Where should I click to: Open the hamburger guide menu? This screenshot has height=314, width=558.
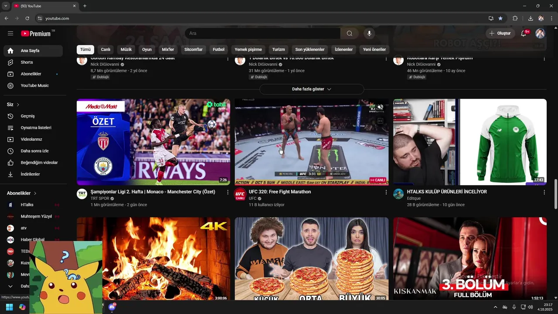coord(10,33)
